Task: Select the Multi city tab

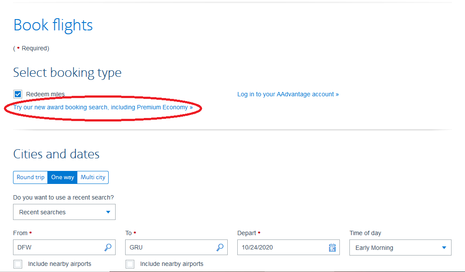Action: pyautogui.click(x=93, y=177)
